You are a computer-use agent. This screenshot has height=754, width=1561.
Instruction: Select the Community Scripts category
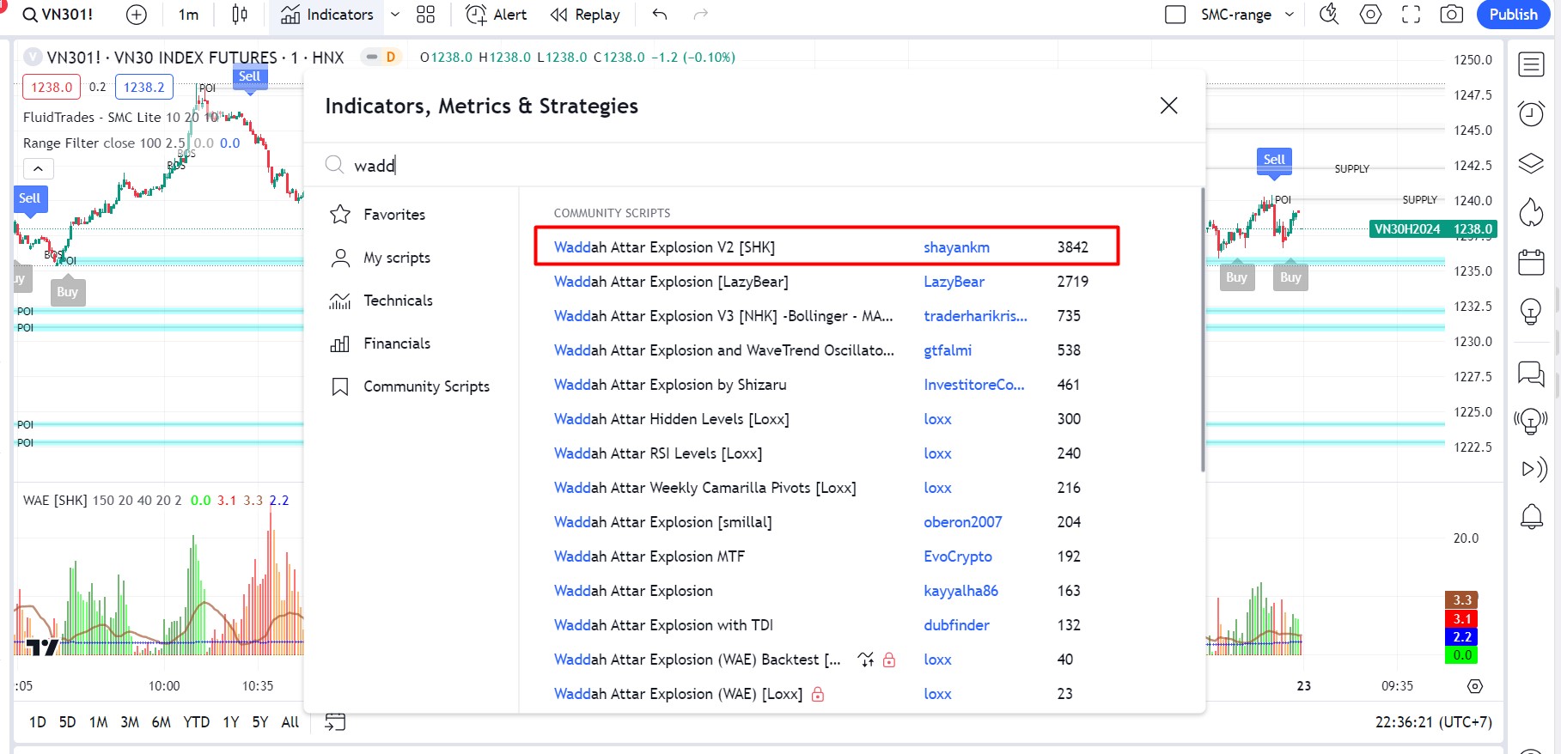(426, 386)
